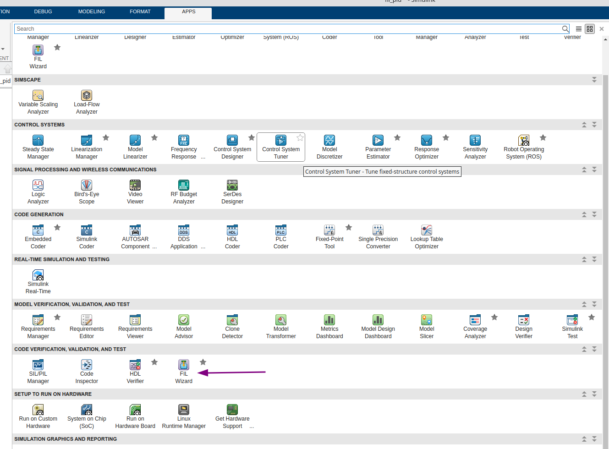Switch to the MODELING tab

92,11
